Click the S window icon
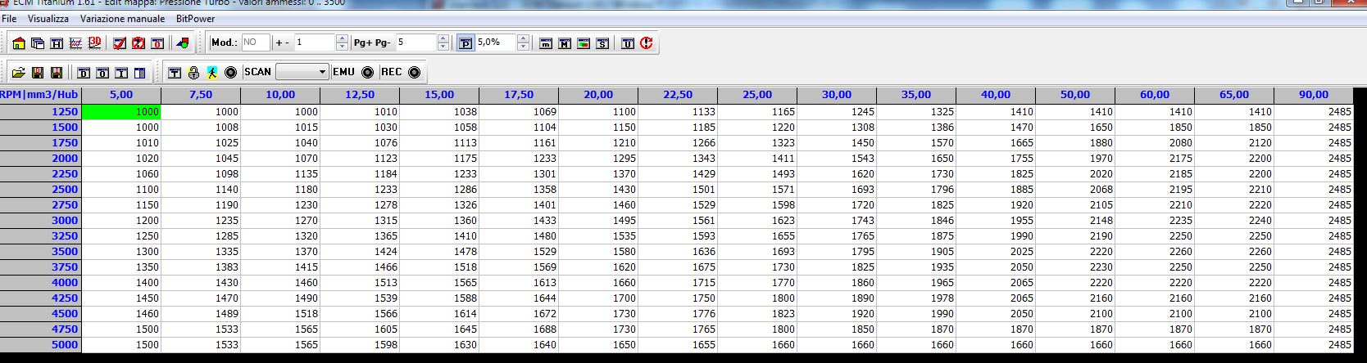The image size is (1367, 363). tap(602, 43)
